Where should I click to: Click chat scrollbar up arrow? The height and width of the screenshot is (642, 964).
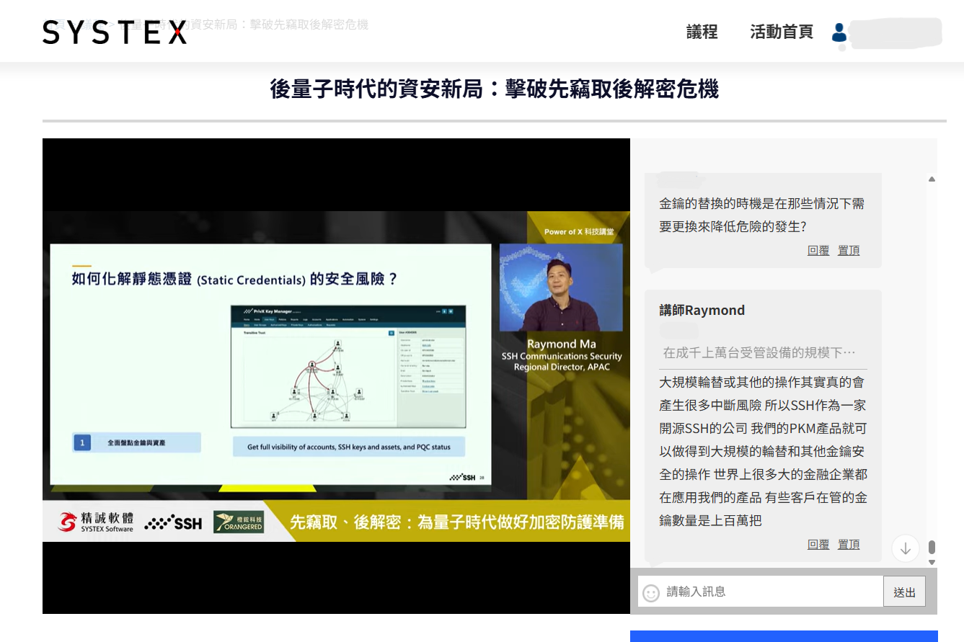(x=932, y=179)
